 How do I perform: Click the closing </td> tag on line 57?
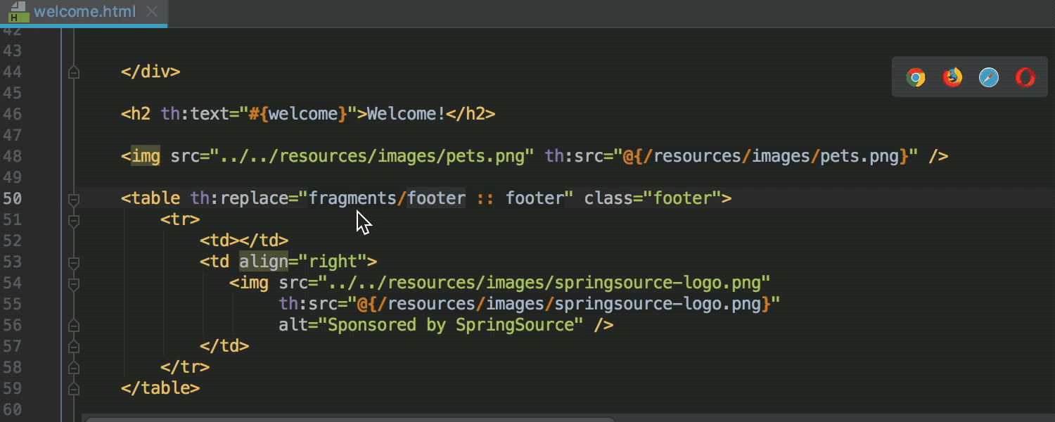pos(224,346)
